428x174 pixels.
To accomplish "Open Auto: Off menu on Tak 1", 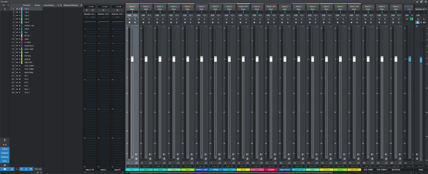I will 132,166.
